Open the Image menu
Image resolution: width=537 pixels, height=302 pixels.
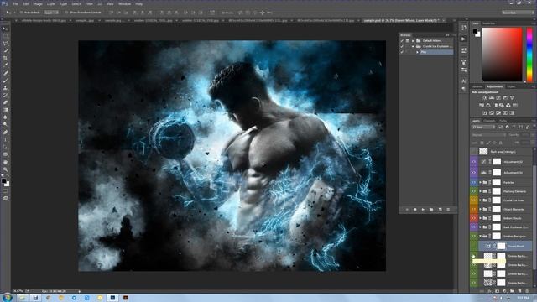38,4
